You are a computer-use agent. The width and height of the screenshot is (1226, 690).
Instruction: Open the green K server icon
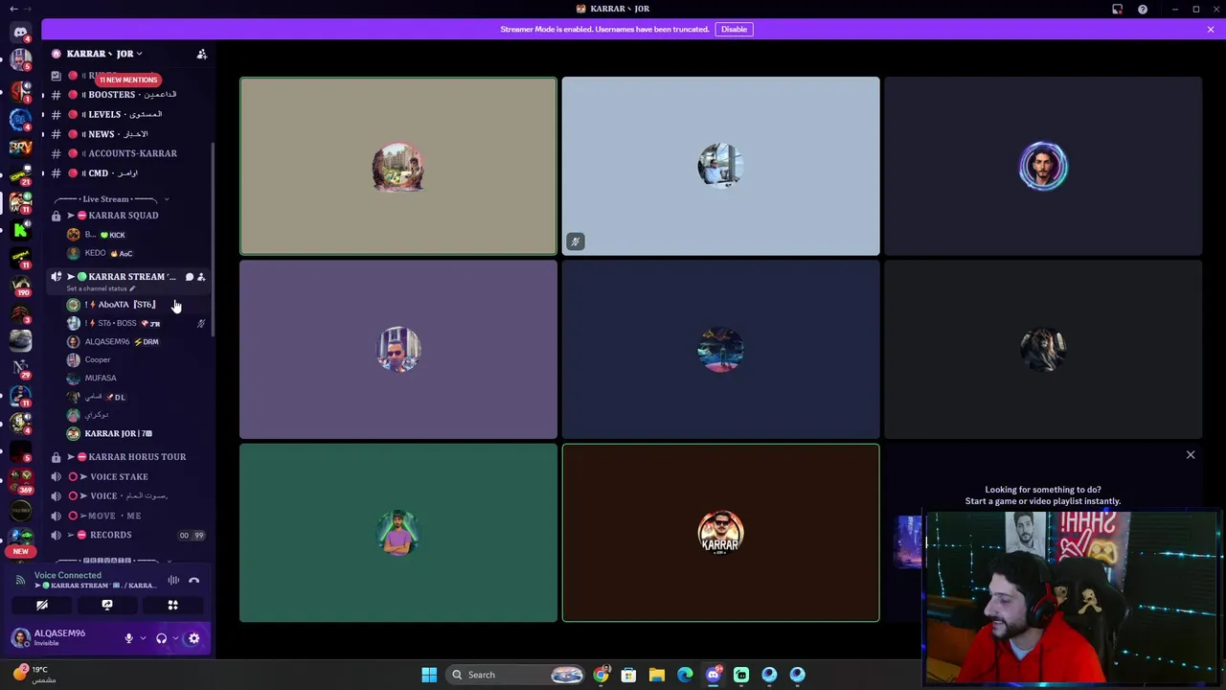[x=20, y=230]
